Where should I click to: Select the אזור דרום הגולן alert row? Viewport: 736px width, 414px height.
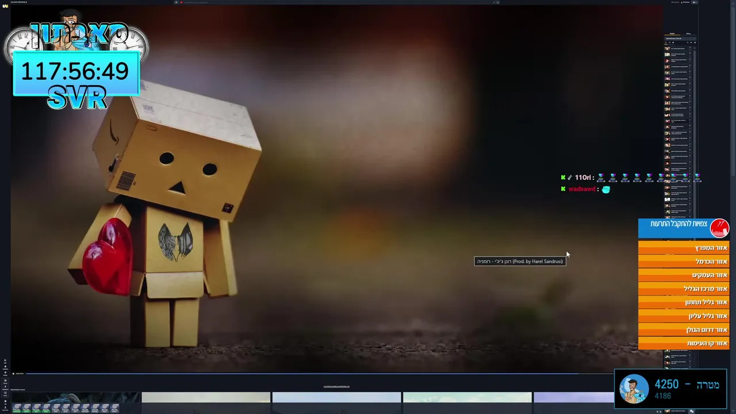point(684,330)
